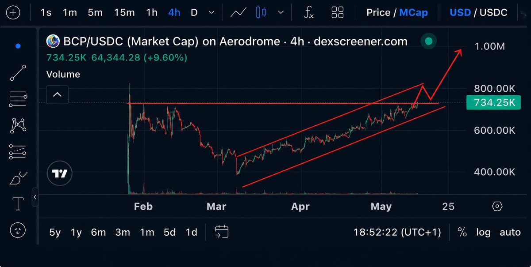
Task: Open the fx indicators menu
Action: [x=309, y=12]
